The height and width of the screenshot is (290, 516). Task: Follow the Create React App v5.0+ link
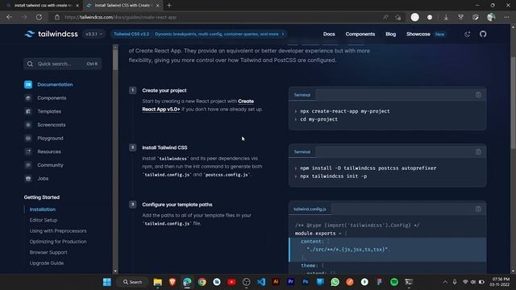point(161,110)
